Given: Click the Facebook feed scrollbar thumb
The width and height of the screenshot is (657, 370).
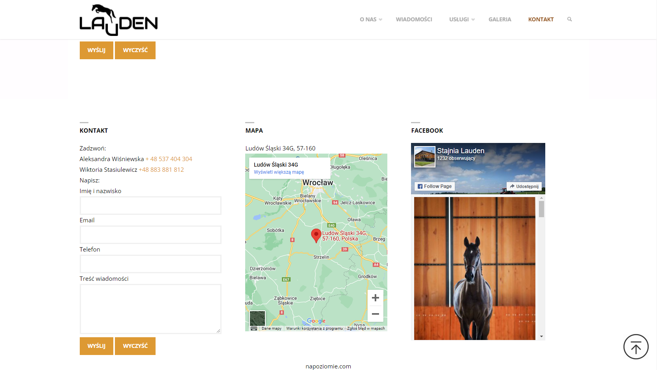Looking at the screenshot, I should [541, 209].
